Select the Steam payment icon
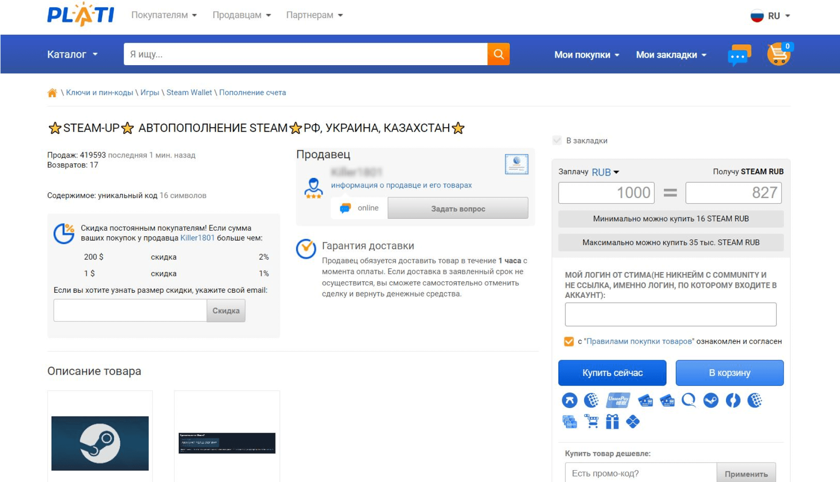 point(711,400)
